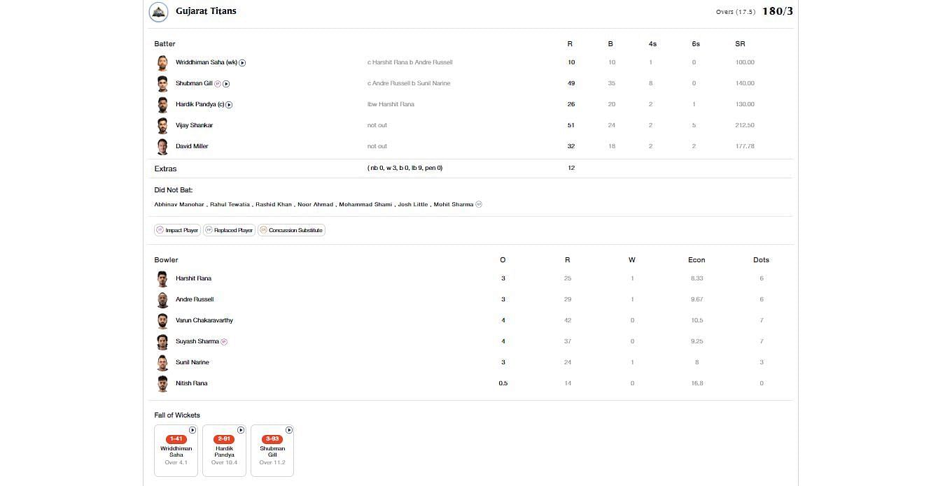Image resolution: width=931 pixels, height=486 pixels.
Task: Click the Gujarat Titans team logo
Action: pos(159,12)
